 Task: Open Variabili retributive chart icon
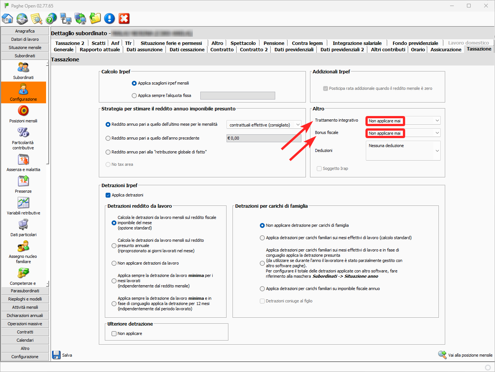click(23, 203)
